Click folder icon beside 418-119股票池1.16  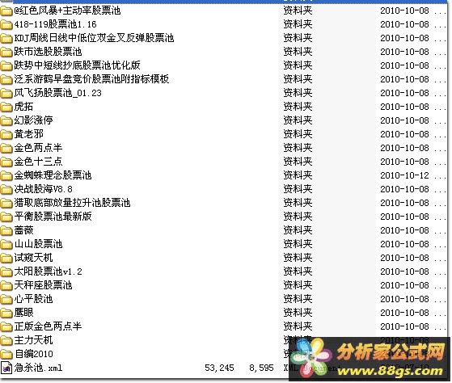tap(6, 25)
